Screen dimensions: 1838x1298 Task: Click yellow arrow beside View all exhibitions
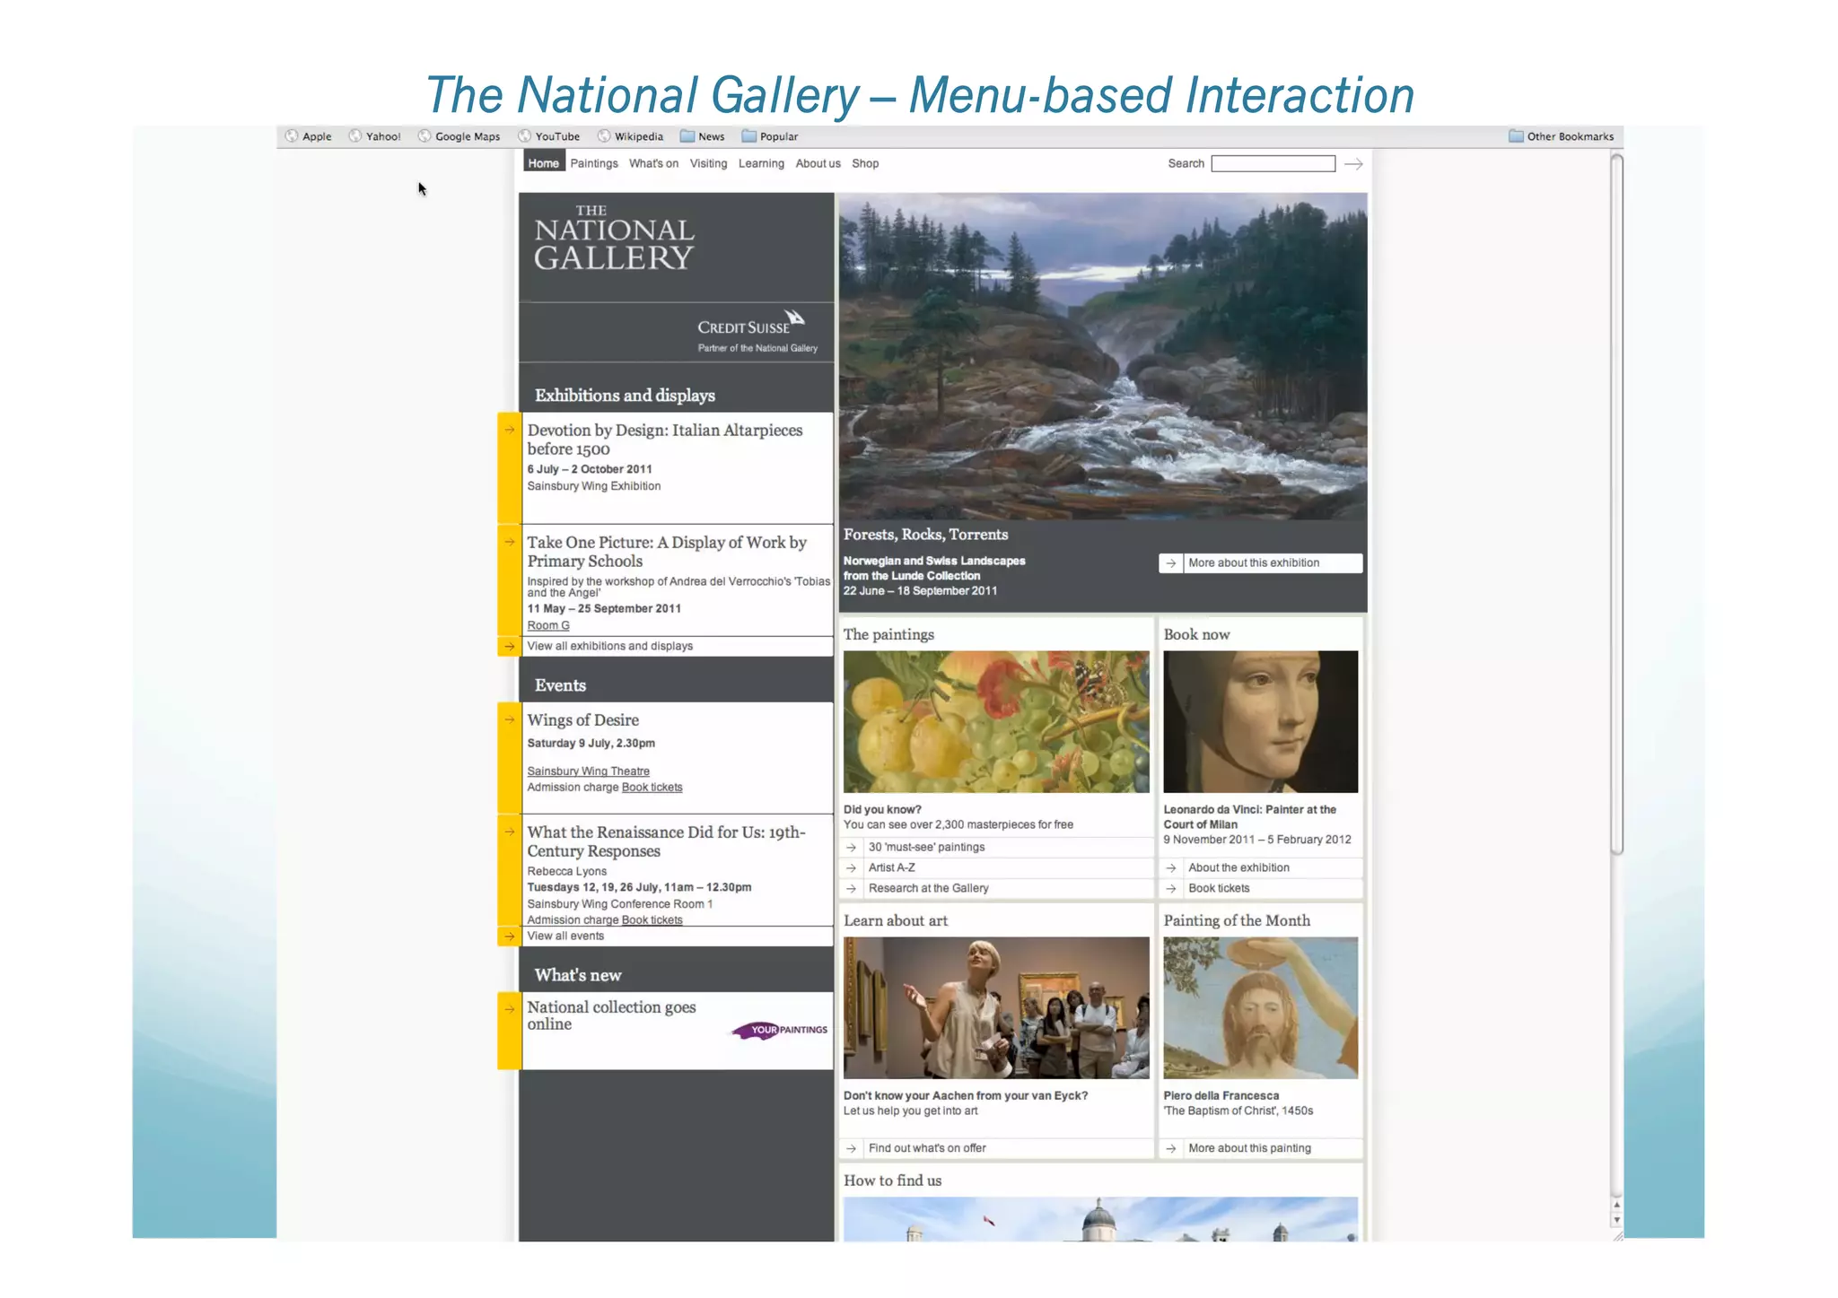tap(509, 646)
